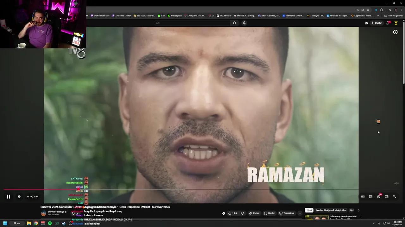The width and height of the screenshot is (405, 227).
Task: Toggle autoplay off in the player
Action: (363, 196)
